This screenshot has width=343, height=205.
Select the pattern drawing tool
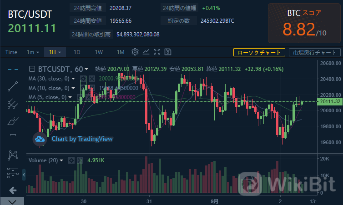(x=13, y=155)
